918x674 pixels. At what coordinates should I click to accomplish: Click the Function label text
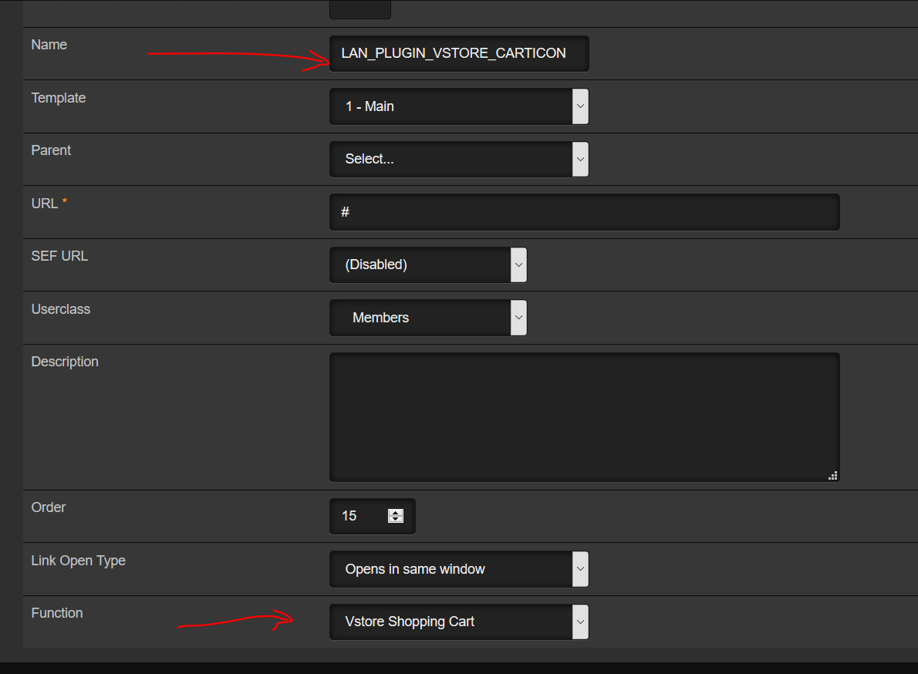[57, 613]
